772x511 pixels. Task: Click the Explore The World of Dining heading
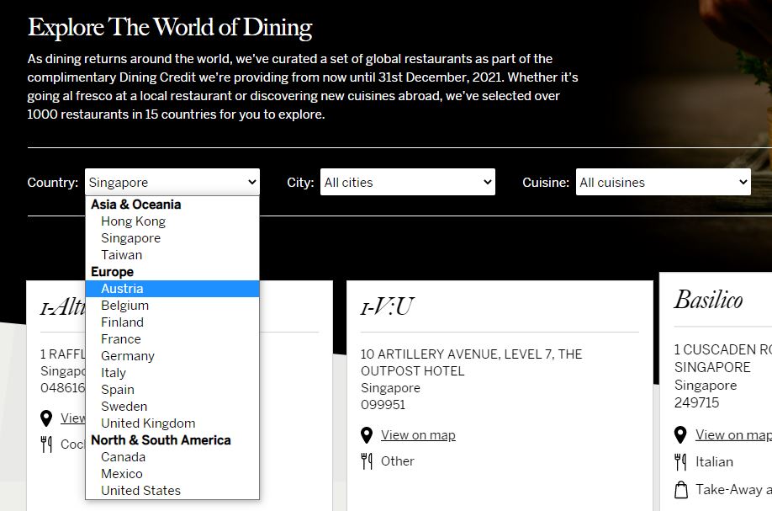click(x=170, y=27)
